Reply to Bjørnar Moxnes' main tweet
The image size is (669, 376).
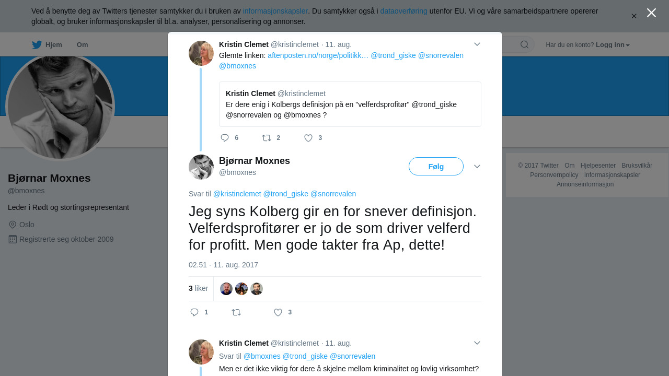[x=194, y=312]
